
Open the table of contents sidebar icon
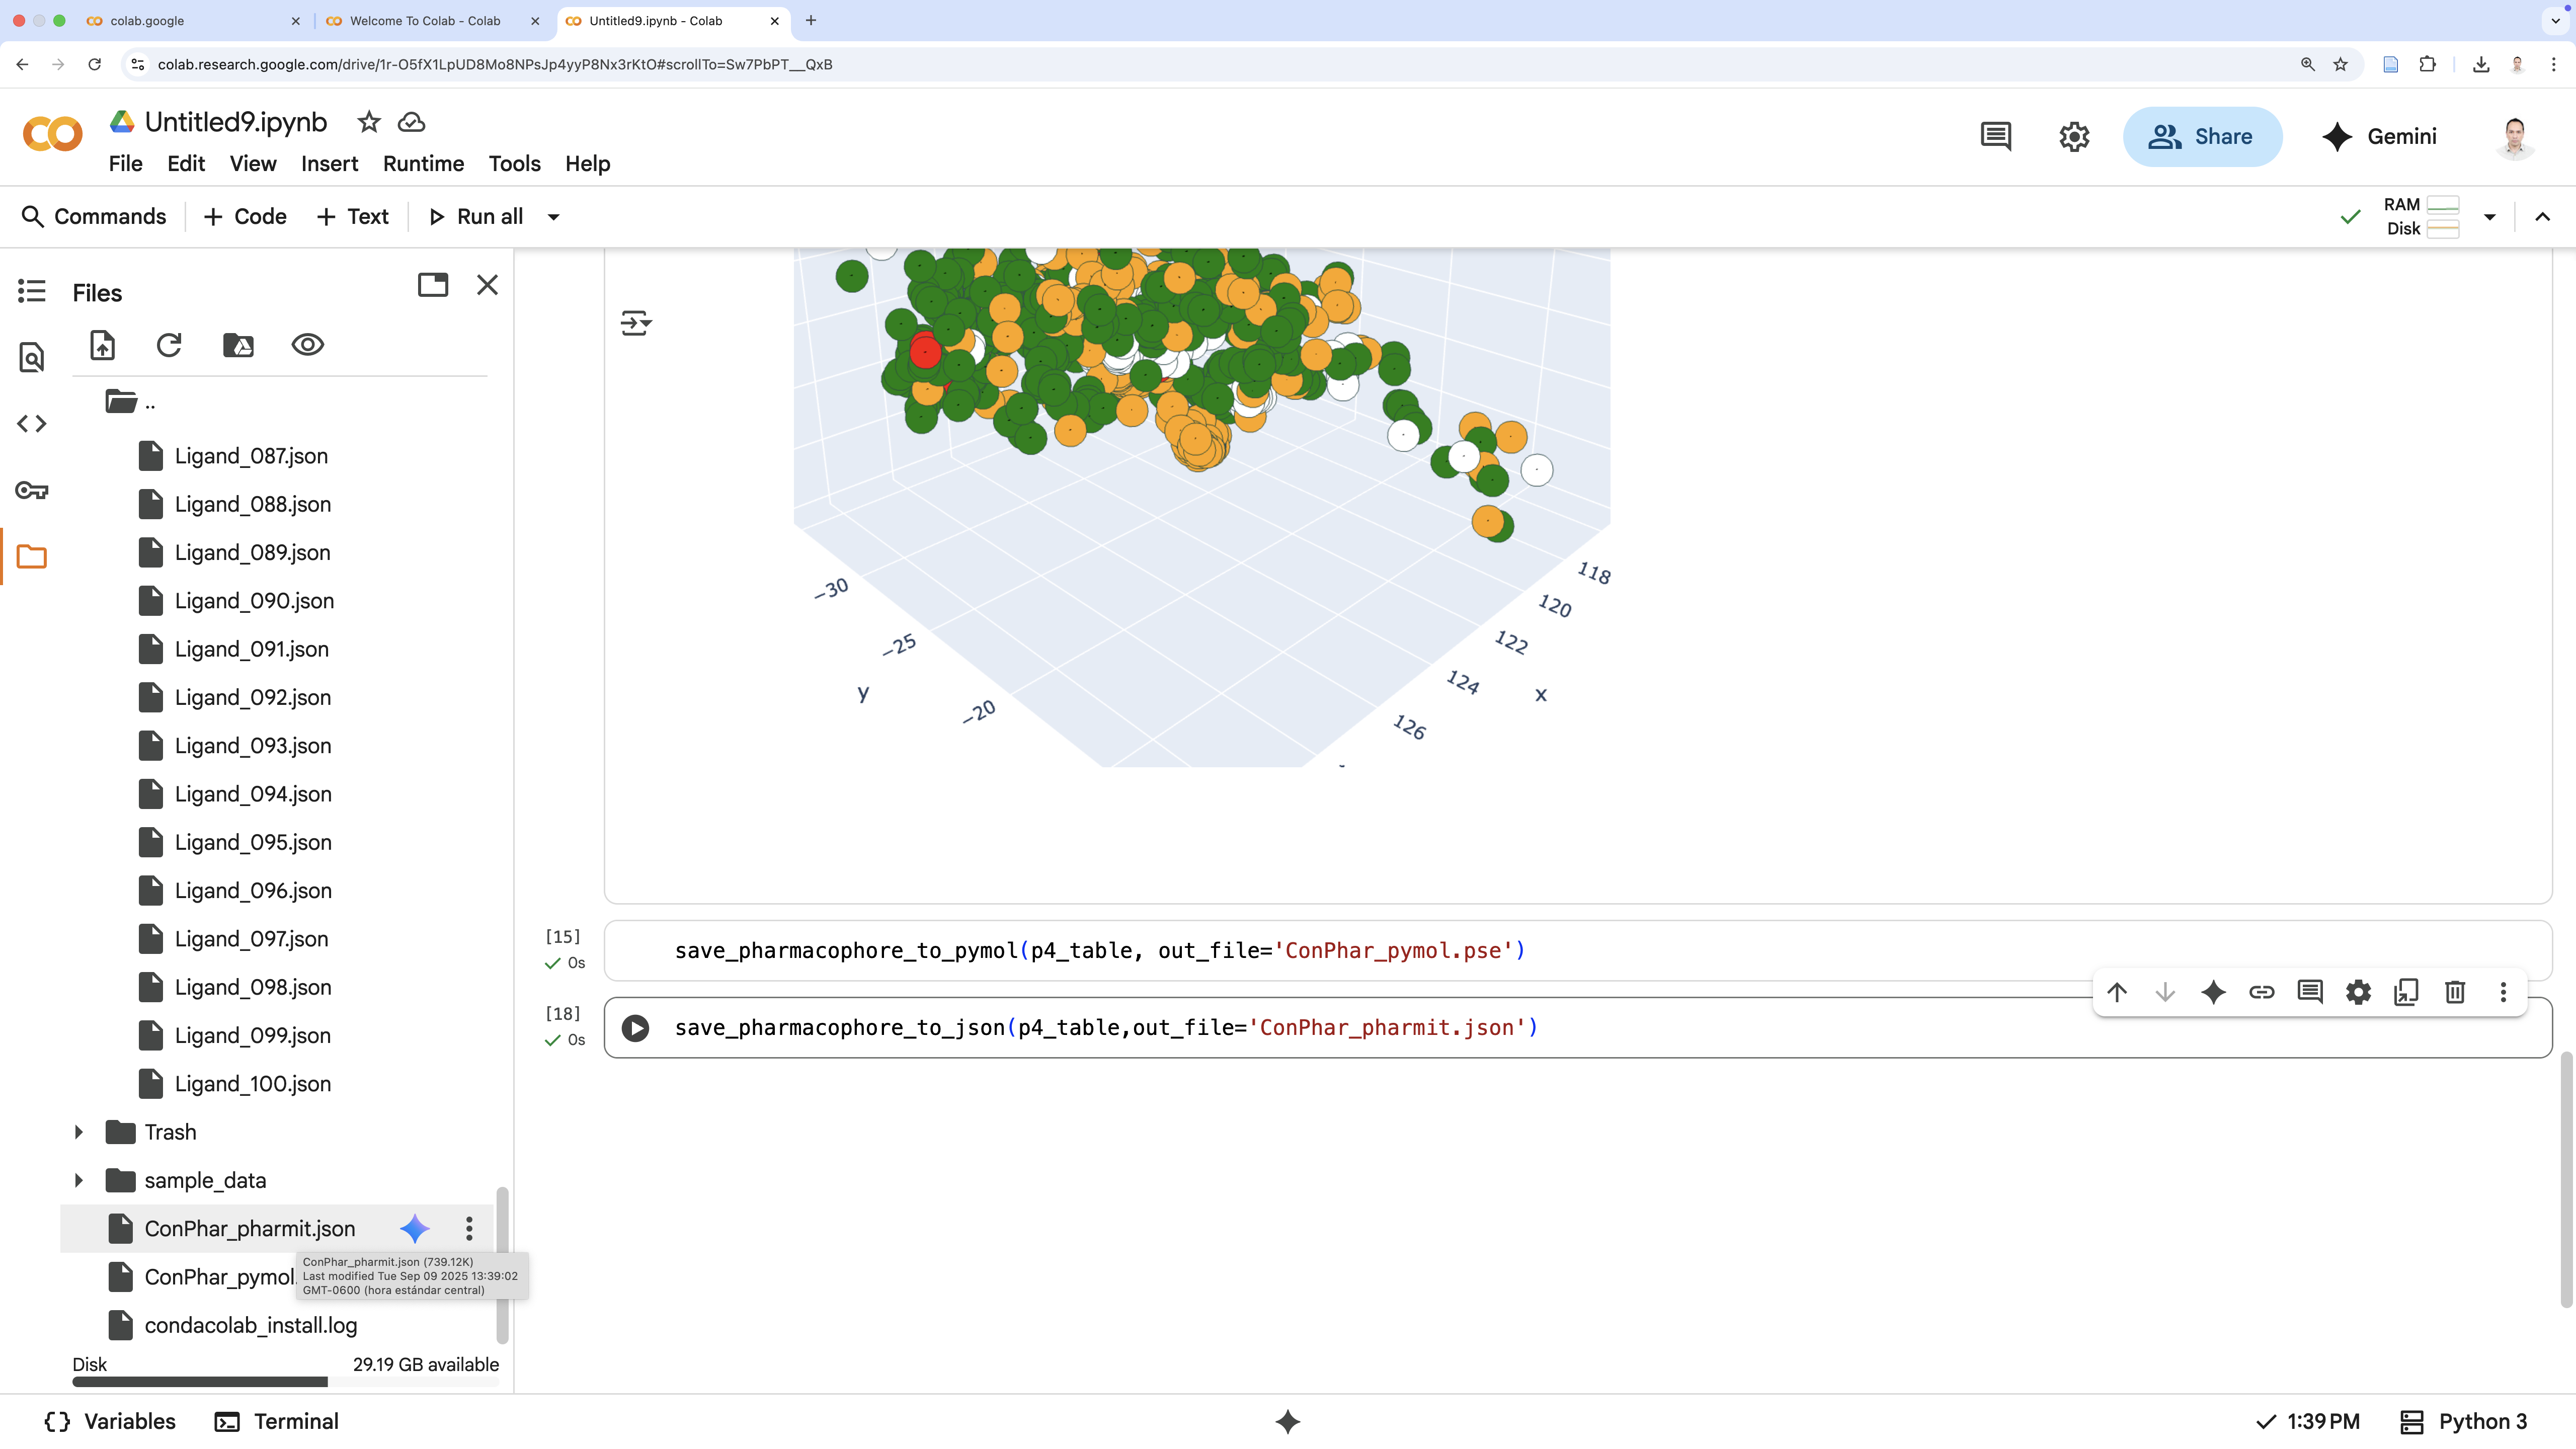click(x=32, y=291)
